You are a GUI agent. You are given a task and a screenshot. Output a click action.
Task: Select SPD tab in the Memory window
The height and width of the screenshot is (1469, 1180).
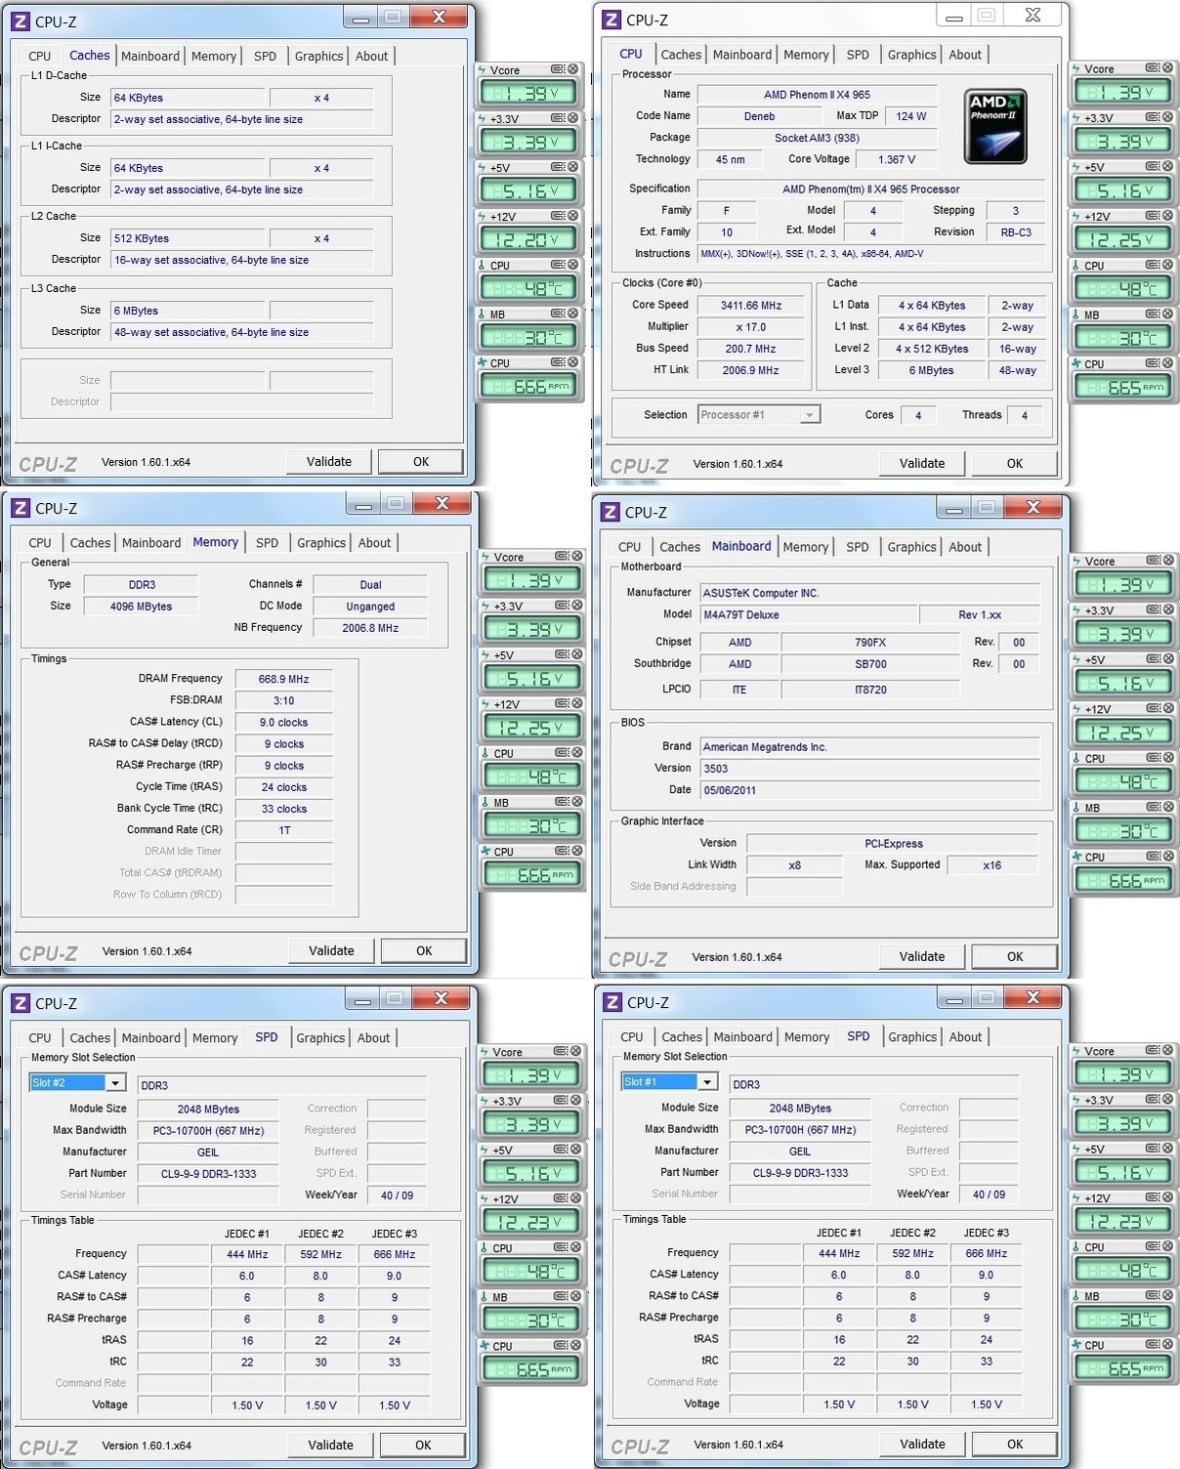click(267, 543)
